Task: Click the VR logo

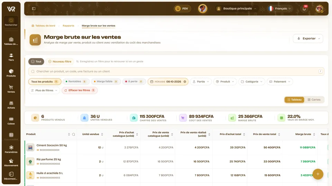Action: click(x=11, y=9)
